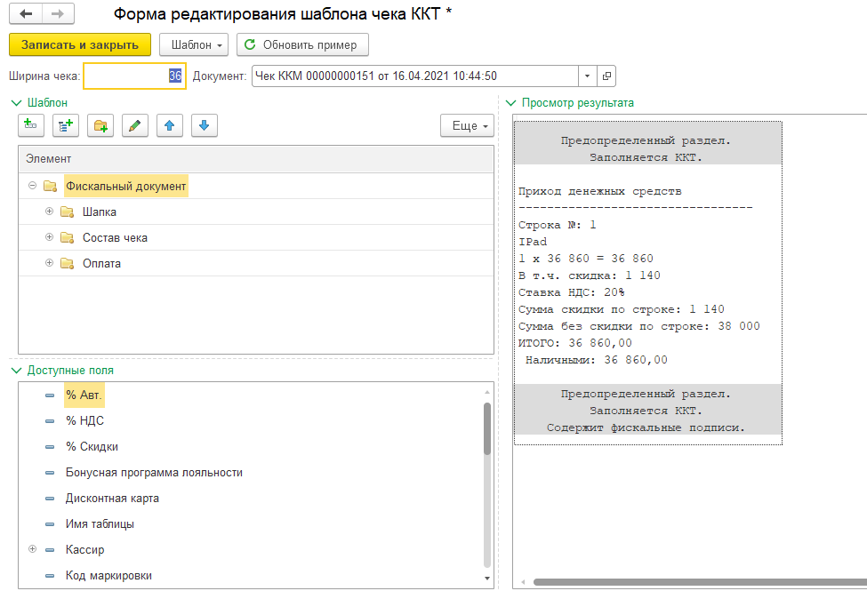Click the available fields vertical scrollbar thumb
This screenshot has height=599, width=867.
[487, 428]
